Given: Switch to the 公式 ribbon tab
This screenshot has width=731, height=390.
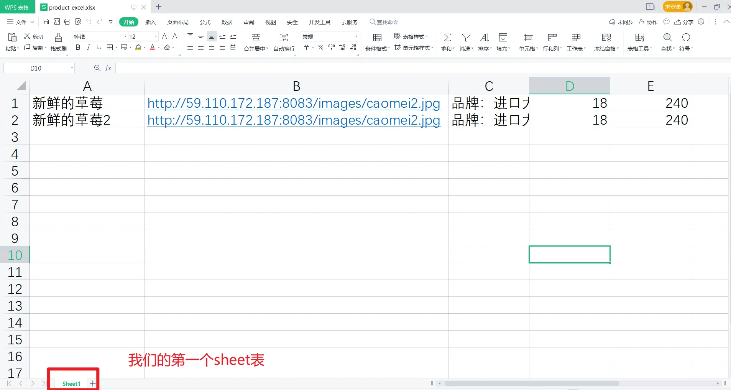Looking at the screenshot, I should [205, 22].
